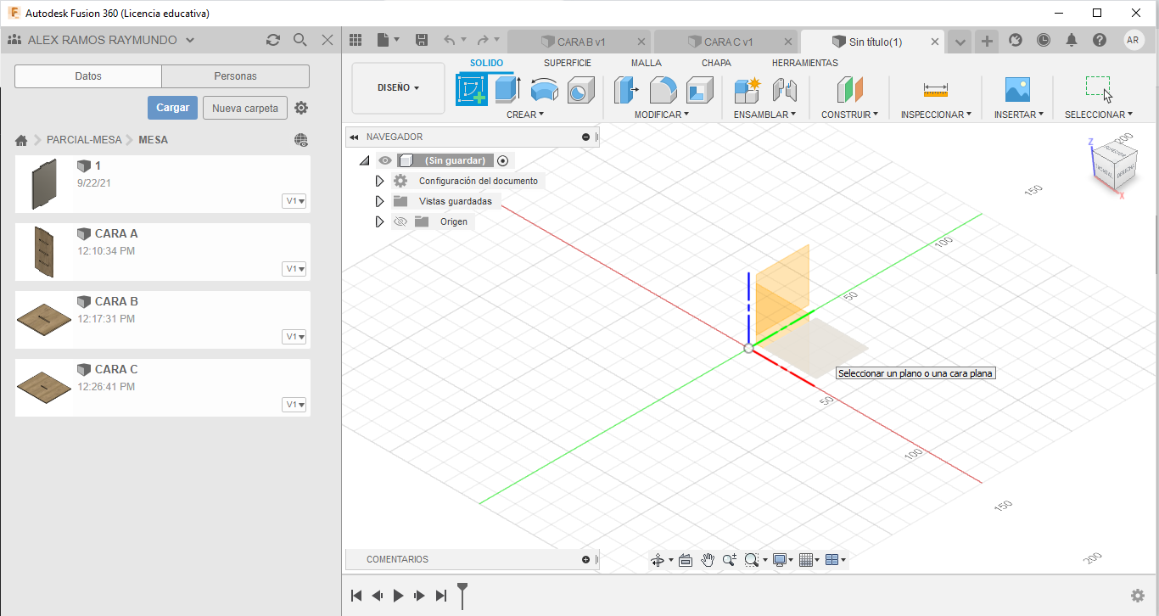Open project on web globe icon
This screenshot has height=616, width=1159.
click(x=300, y=140)
